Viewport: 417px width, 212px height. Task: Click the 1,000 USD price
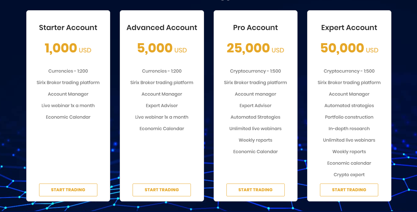[x=68, y=48]
